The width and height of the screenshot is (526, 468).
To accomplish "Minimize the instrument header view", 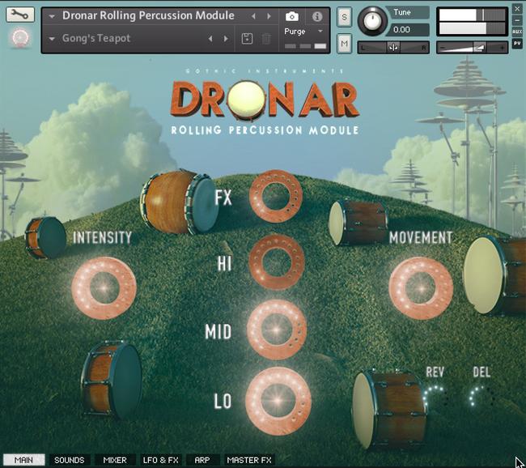I will click(517, 20).
